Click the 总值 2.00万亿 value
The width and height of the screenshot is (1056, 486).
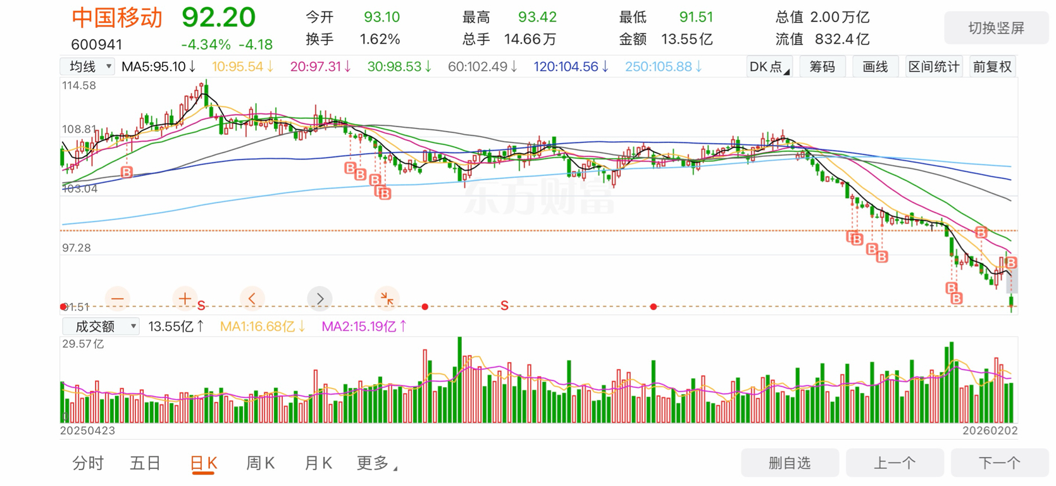point(840,17)
